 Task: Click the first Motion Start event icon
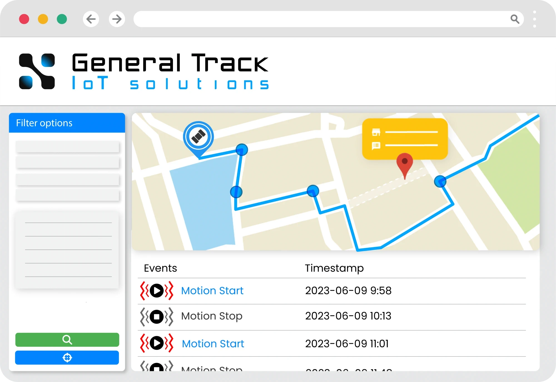click(x=157, y=291)
